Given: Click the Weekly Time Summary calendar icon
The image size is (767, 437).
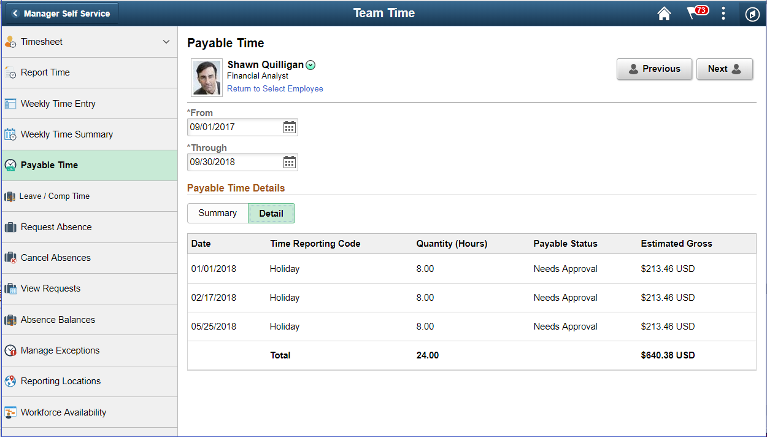Looking at the screenshot, I should pyautogui.click(x=10, y=134).
